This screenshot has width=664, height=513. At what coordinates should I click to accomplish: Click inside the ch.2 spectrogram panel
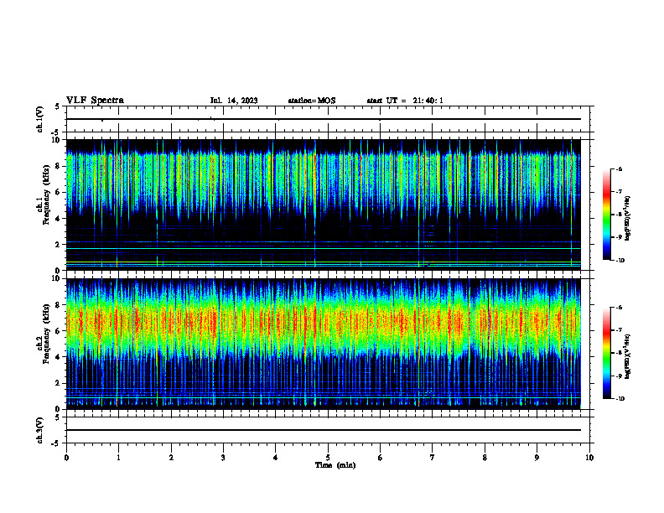coord(323,344)
